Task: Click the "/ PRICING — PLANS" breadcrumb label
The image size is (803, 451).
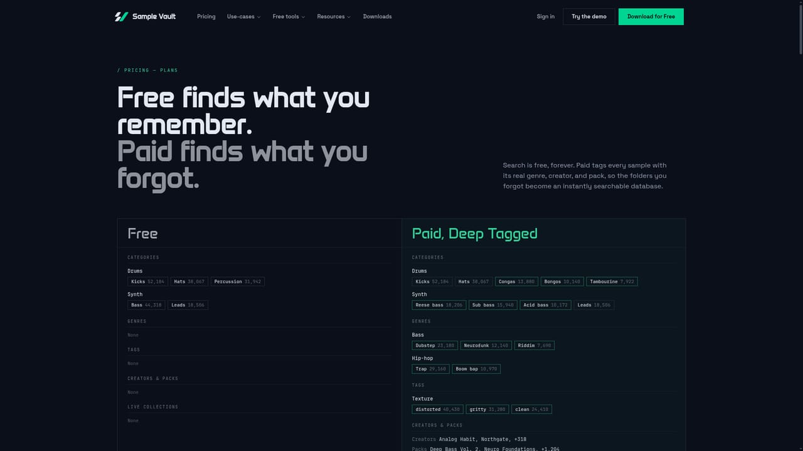Action: click(x=147, y=70)
